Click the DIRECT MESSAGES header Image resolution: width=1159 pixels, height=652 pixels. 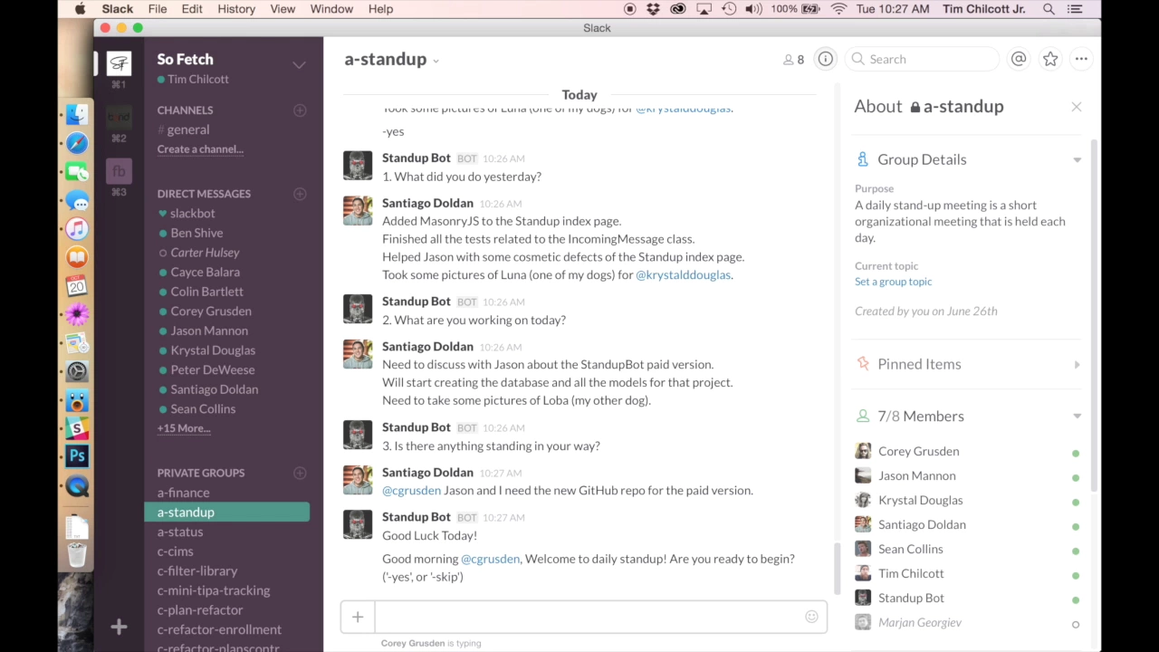tap(204, 194)
